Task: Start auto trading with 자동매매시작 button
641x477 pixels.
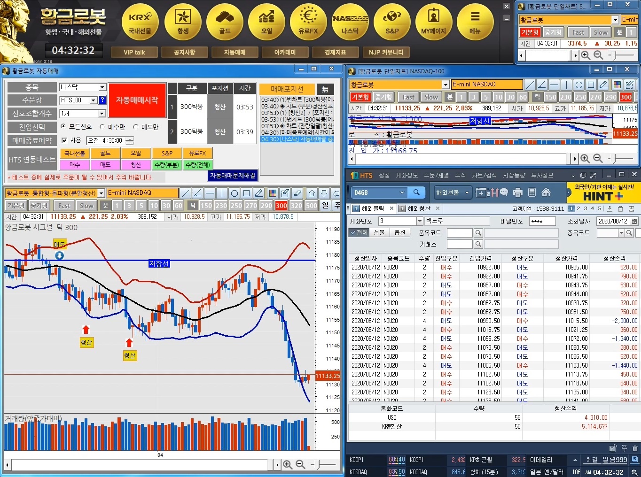Action: pos(137,100)
